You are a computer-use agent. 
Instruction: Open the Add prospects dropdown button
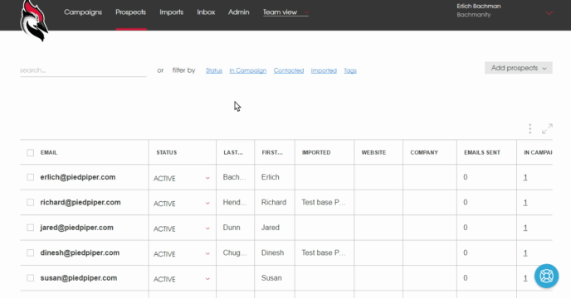(x=518, y=68)
